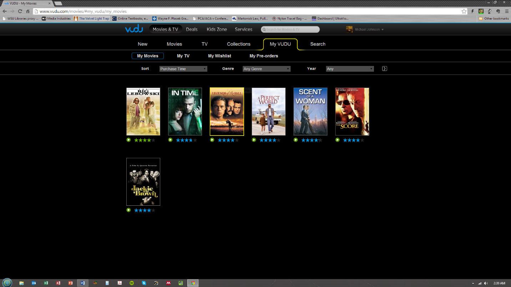
Task: Open File Explorer from the taskbar
Action: tap(21, 283)
